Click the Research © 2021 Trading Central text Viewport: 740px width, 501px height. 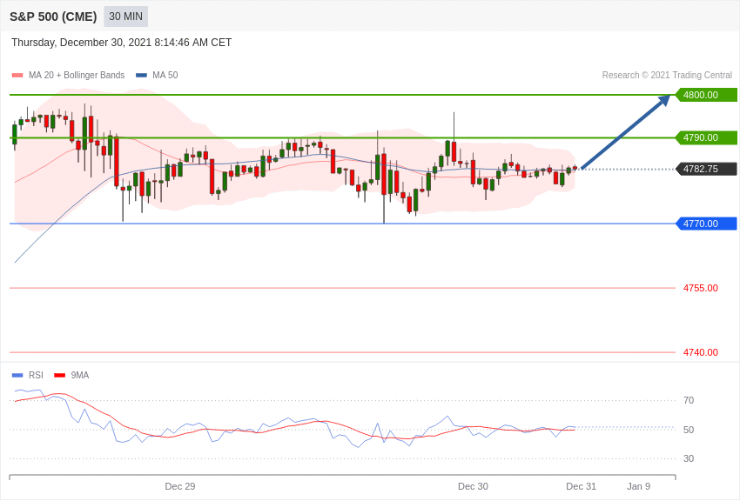tap(667, 75)
